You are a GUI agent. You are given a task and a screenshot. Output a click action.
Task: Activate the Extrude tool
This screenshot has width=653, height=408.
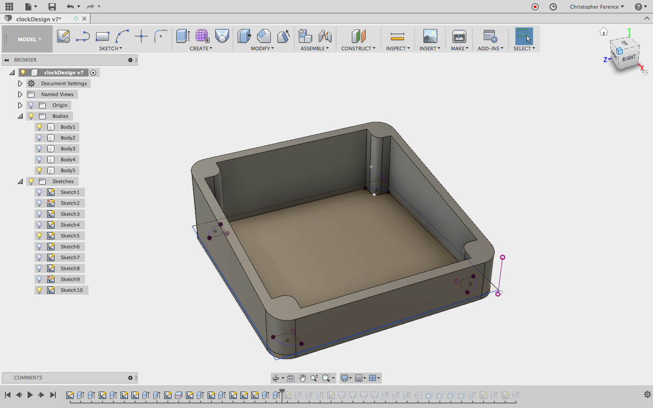(183, 36)
